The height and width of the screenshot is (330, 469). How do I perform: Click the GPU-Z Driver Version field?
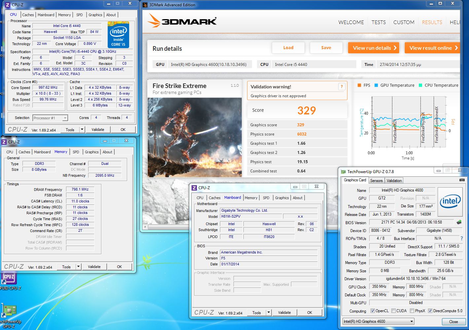[x=416, y=279]
